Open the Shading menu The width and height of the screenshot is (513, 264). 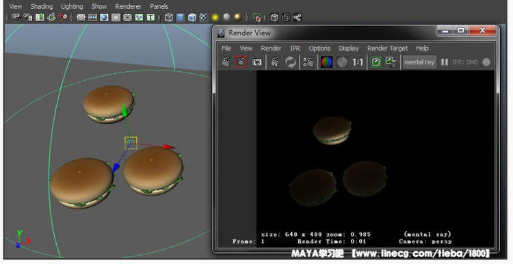click(x=42, y=6)
